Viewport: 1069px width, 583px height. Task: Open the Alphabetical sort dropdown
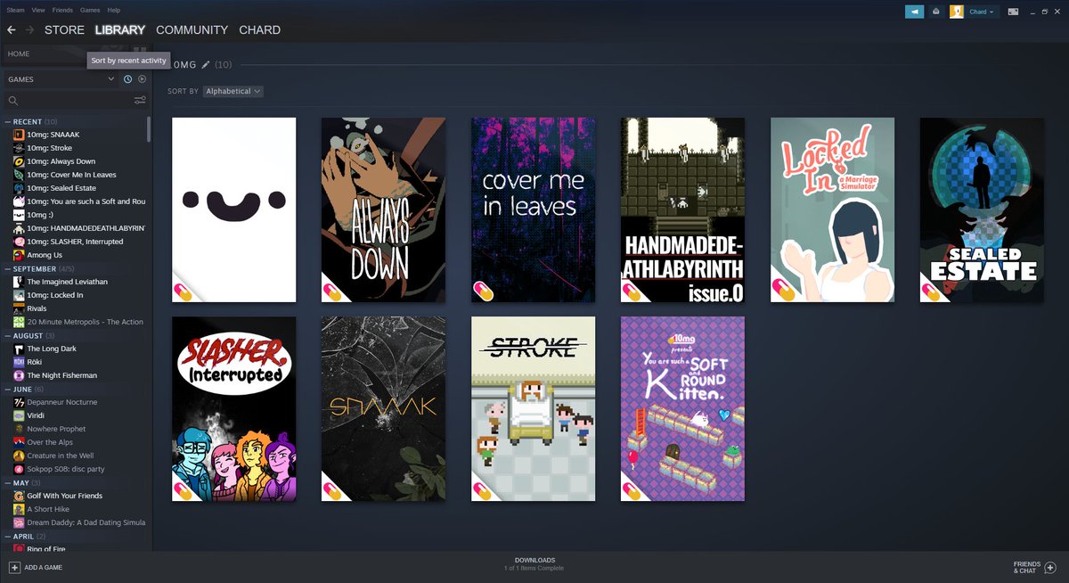click(x=233, y=91)
